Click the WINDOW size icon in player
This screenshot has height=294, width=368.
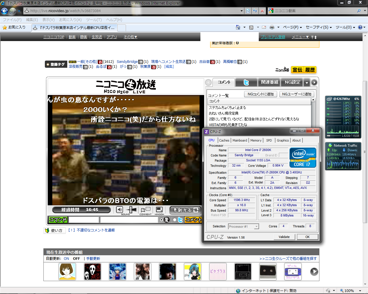159,210
